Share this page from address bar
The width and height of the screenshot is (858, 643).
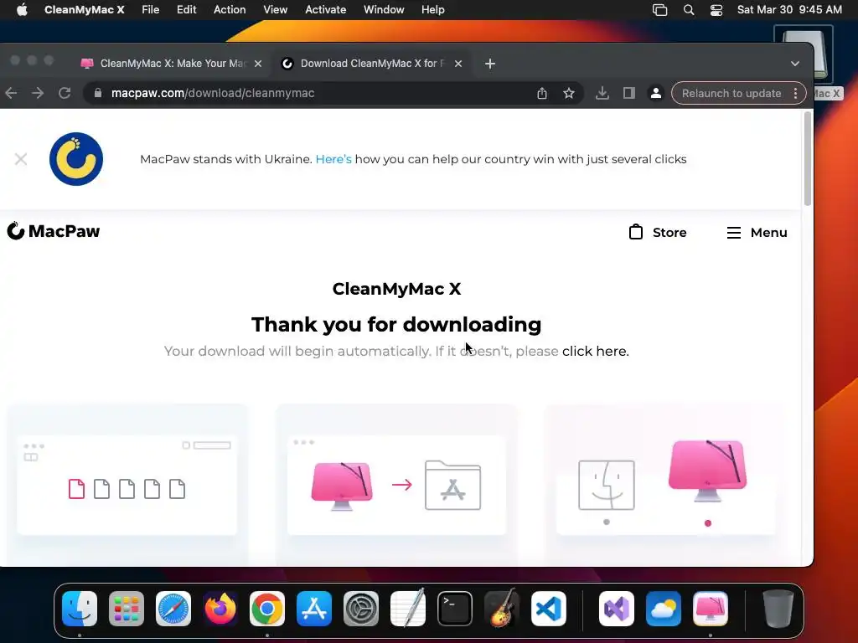[542, 94]
